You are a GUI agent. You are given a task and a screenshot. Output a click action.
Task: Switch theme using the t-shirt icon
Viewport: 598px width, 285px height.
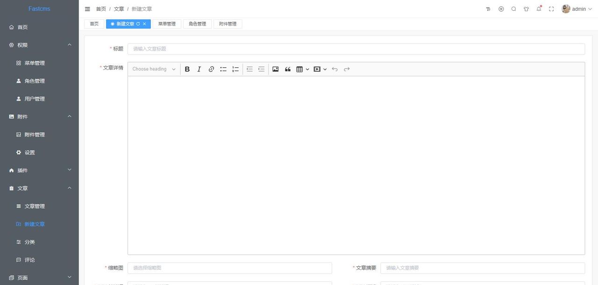pyautogui.click(x=526, y=8)
